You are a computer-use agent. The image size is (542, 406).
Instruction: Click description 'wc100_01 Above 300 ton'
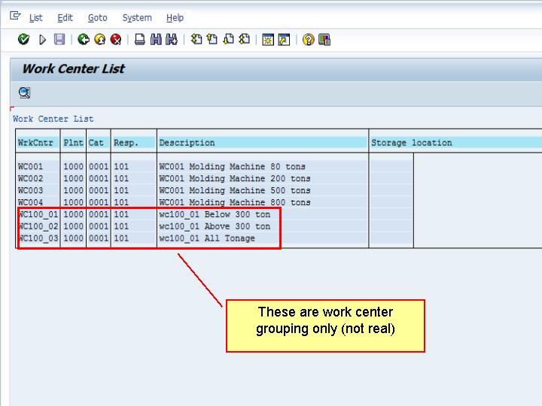coord(215,226)
